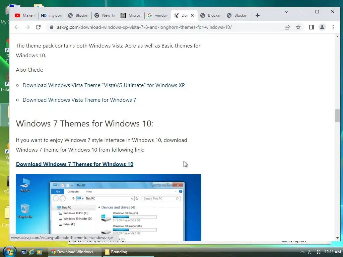Select the Download Windows Chrome taskbar button
Image resolution: width=343 pixels, height=257 pixels.
(x=74, y=252)
